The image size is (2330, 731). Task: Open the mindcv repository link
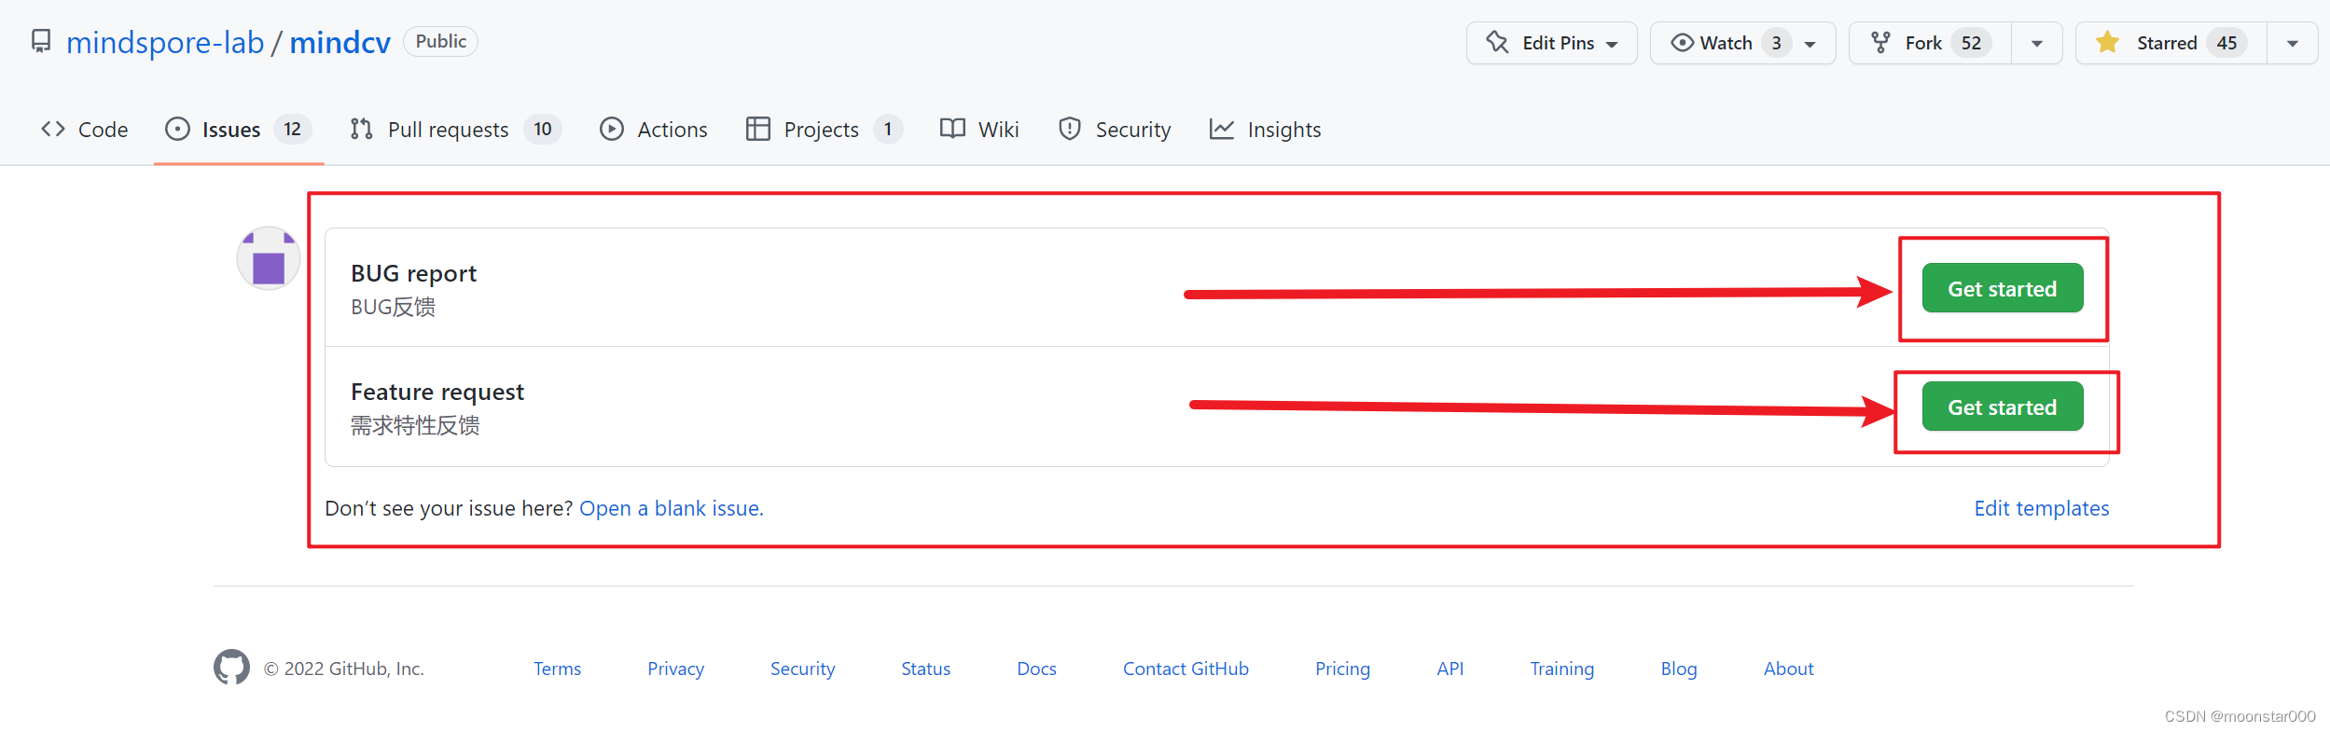pyautogui.click(x=340, y=42)
